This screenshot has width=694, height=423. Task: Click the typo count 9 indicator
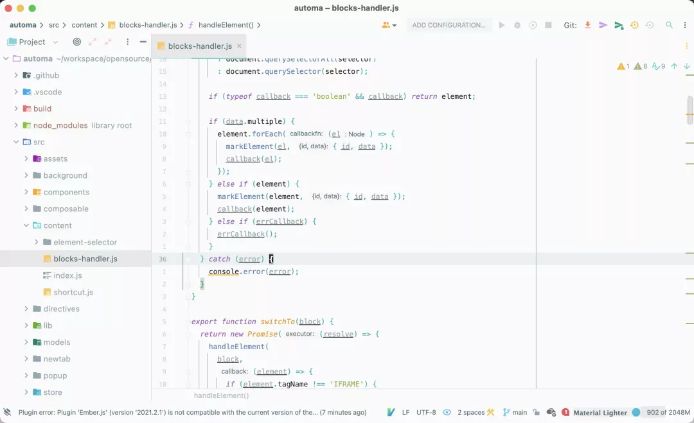click(x=659, y=66)
